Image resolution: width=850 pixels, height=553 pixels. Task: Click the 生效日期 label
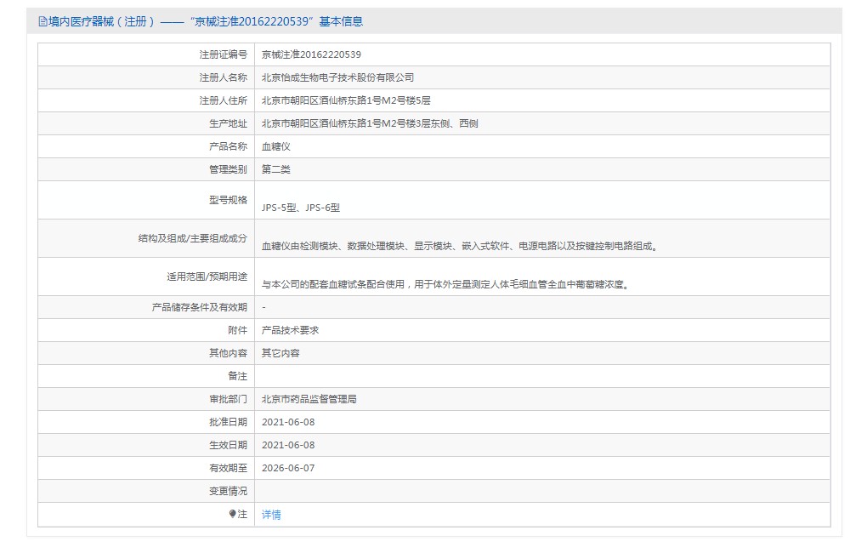click(228, 445)
